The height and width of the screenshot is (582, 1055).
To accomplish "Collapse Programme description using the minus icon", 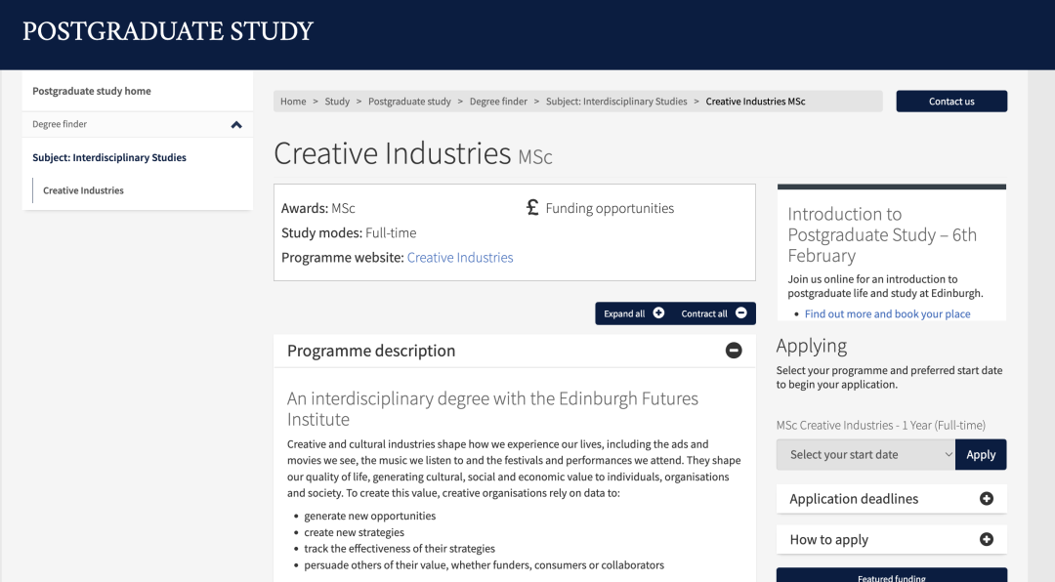I will tap(734, 351).
